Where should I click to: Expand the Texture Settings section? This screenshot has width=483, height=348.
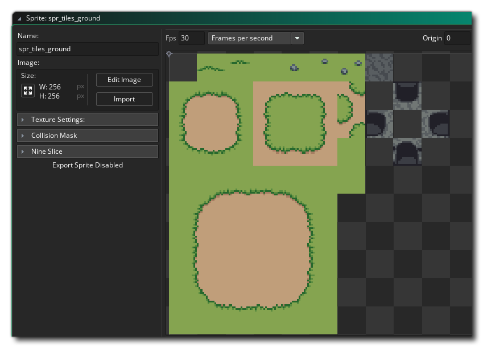coord(88,120)
